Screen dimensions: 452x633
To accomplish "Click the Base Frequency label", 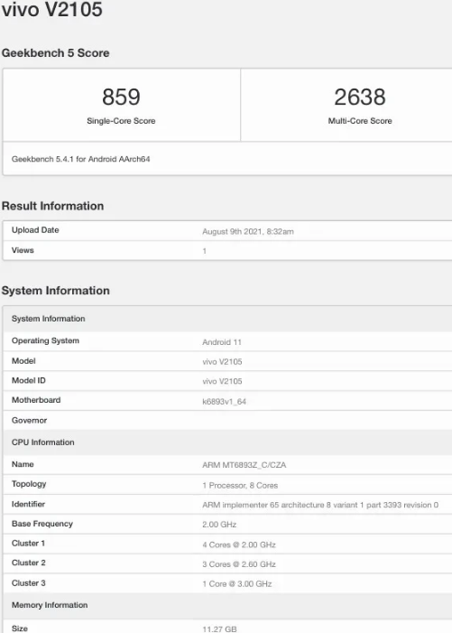I will tap(42, 524).
